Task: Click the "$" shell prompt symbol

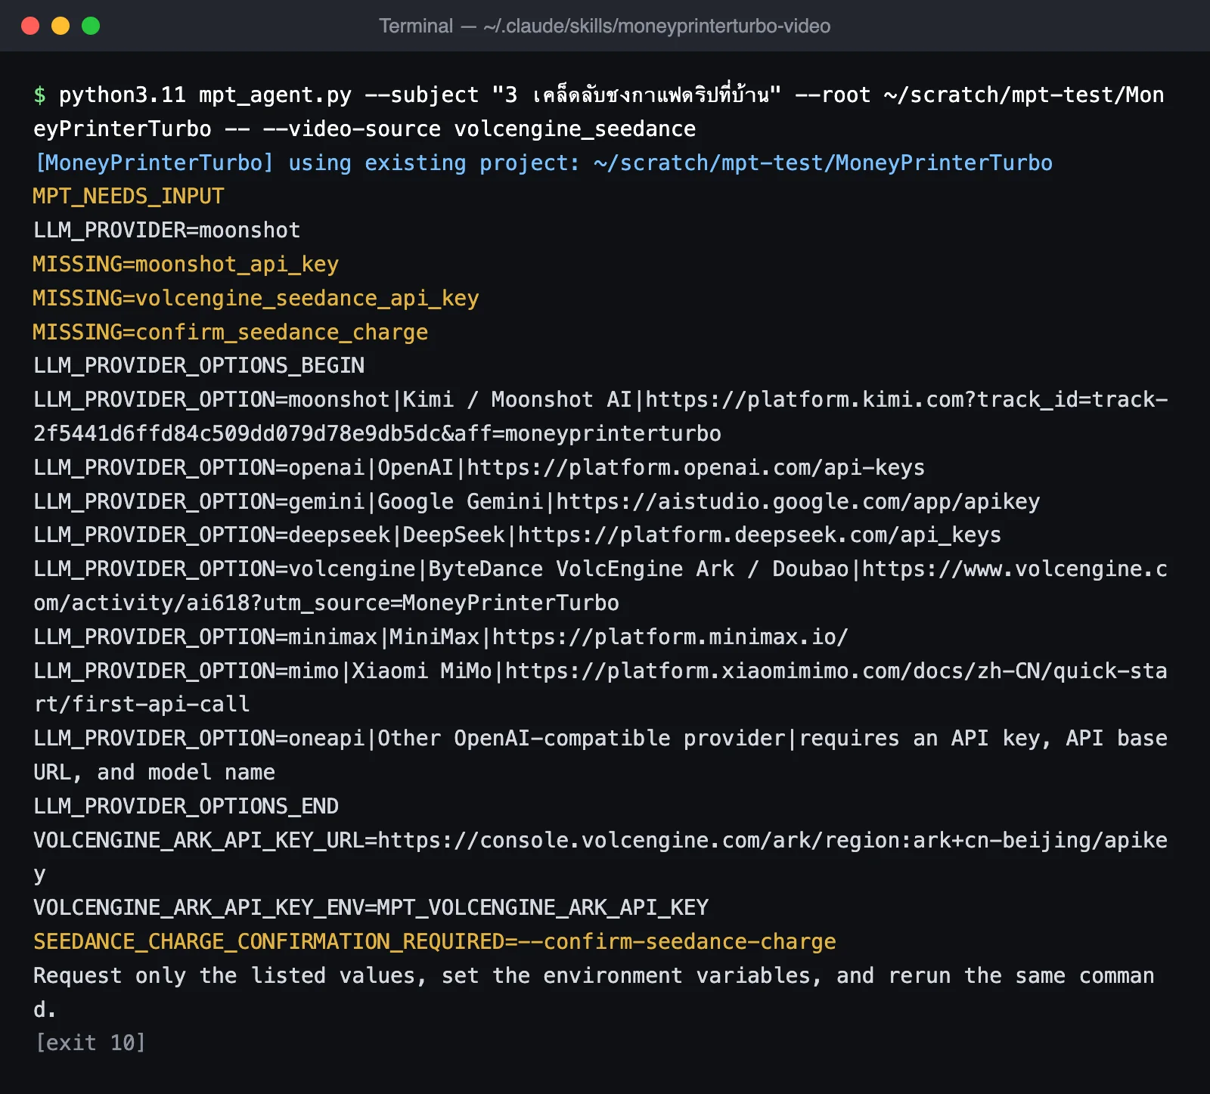Action: [x=39, y=95]
